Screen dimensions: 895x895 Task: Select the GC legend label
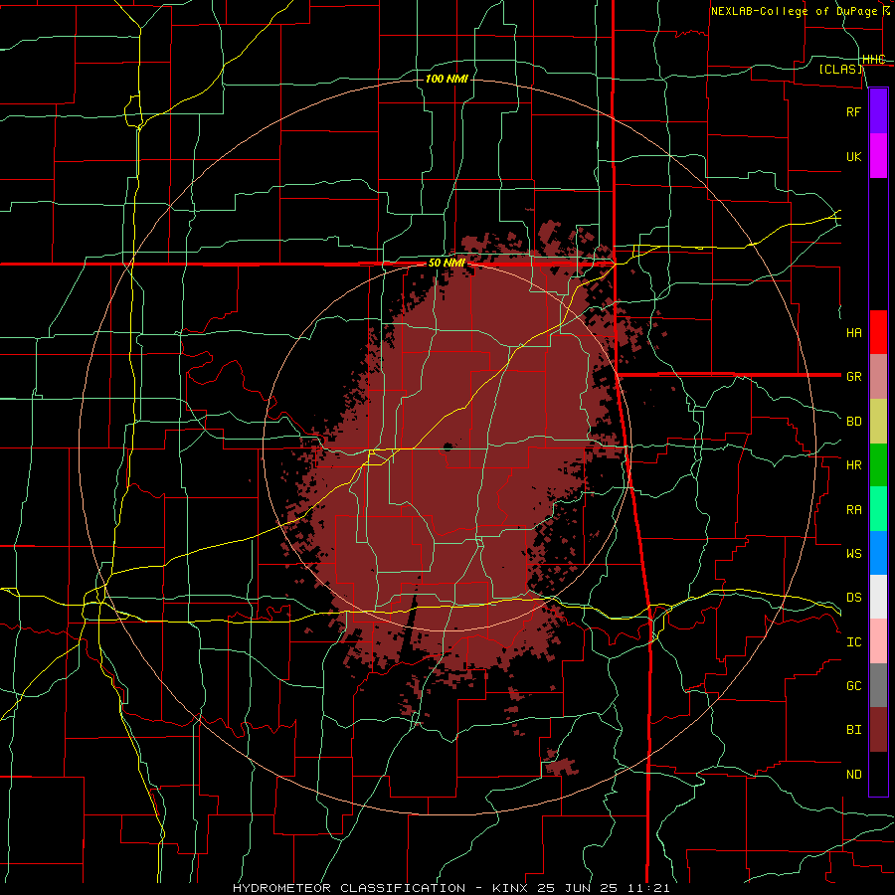[853, 685]
